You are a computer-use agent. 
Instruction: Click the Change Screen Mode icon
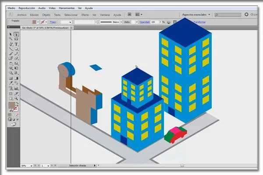coord(14,124)
